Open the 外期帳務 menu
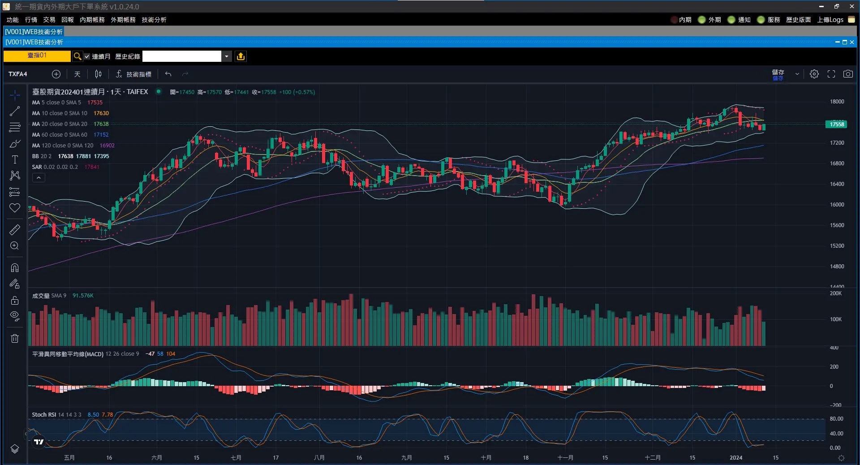 [x=123, y=20]
